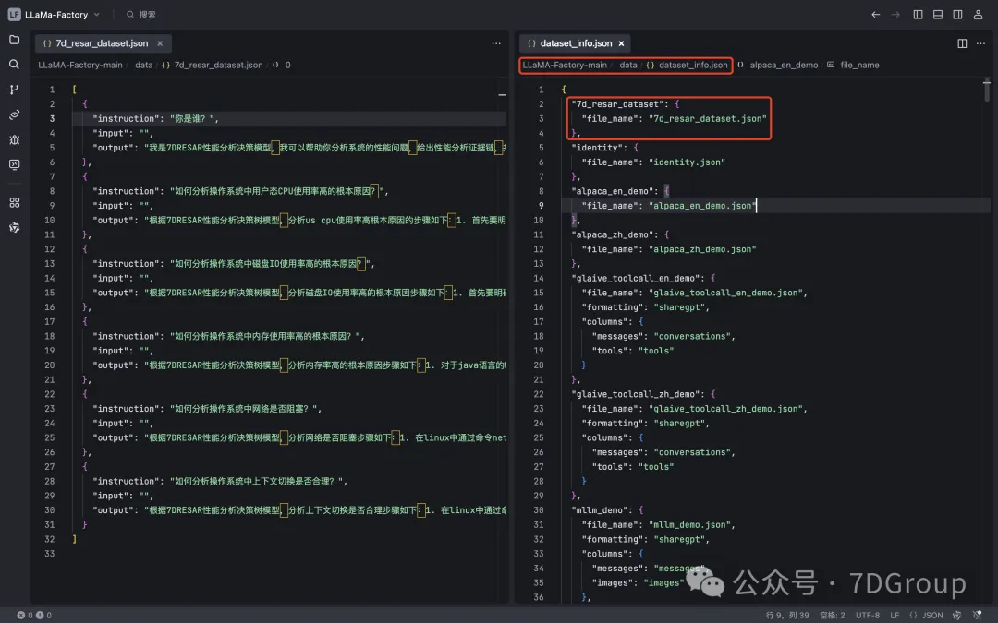Click the "mllm_demo.json" value

point(689,524)
